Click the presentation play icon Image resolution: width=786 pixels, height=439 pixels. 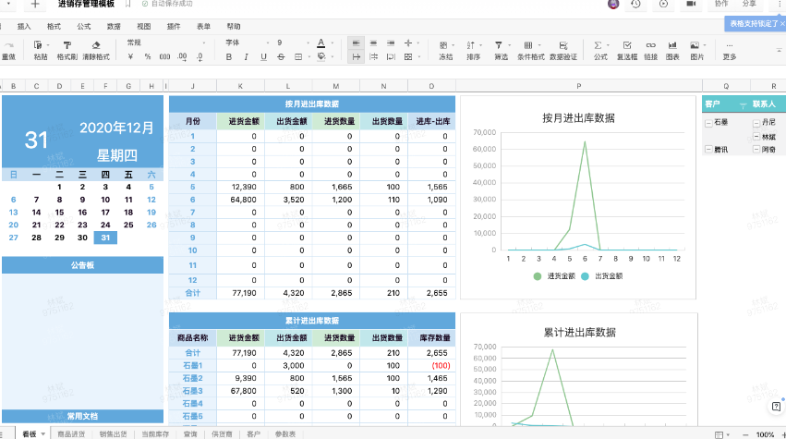(x=664, y=4)
